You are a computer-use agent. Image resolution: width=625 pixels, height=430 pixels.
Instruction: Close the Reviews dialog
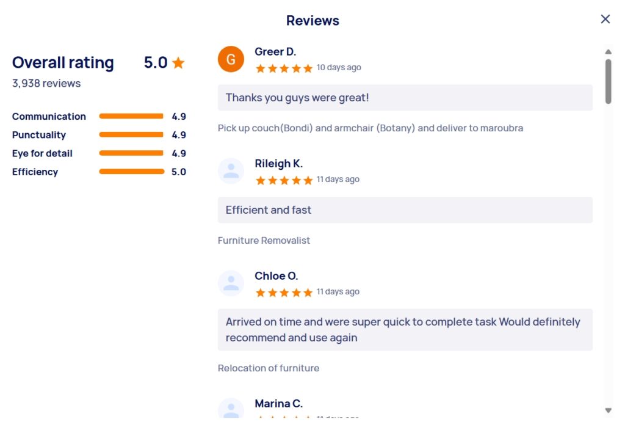605,19
